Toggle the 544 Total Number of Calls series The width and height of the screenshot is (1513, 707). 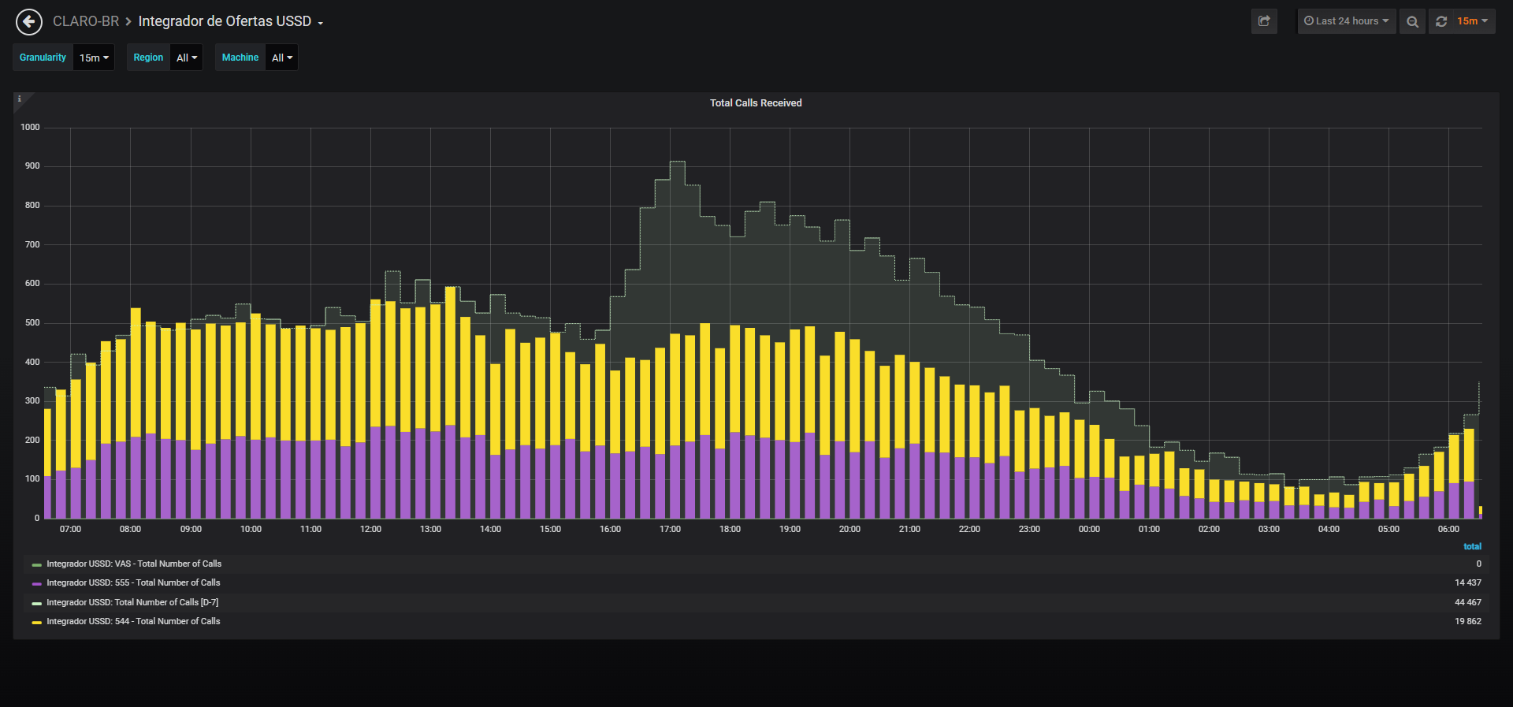click(x=133, y=621)
